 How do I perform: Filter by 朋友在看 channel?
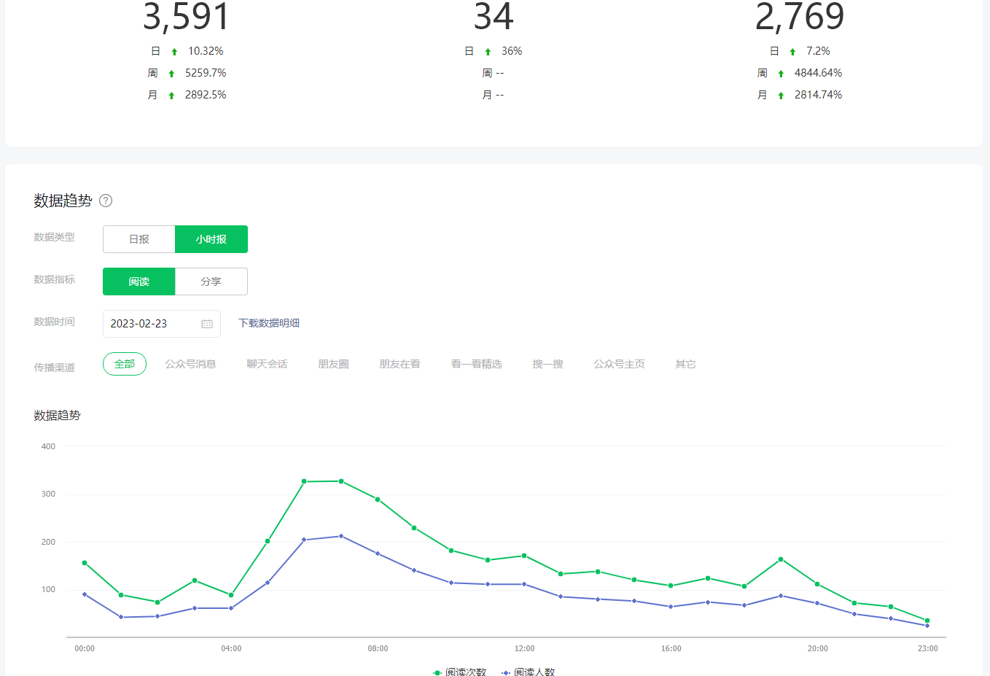399,364
